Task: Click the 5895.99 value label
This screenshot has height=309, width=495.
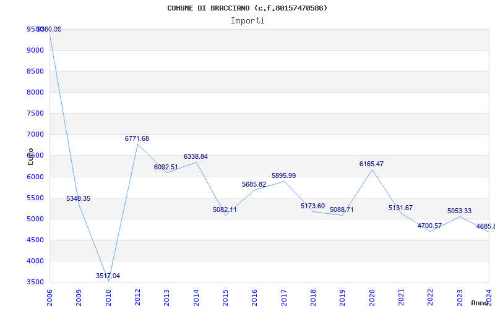Action: point(284,176)
